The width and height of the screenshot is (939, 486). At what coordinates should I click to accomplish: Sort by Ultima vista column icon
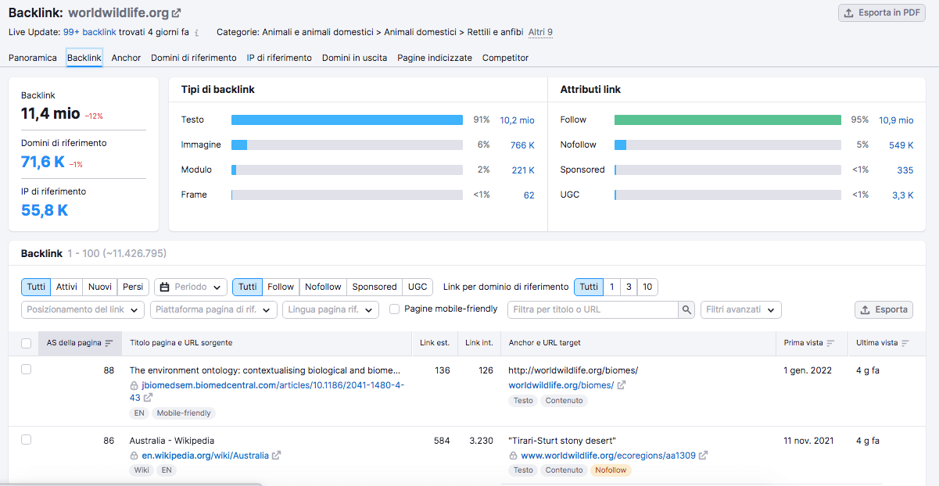click(905, 343)
